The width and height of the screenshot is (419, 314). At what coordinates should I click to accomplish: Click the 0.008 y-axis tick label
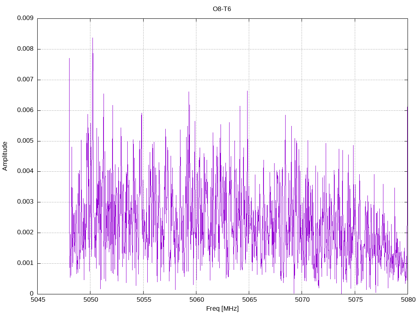[x=25, y=49]
